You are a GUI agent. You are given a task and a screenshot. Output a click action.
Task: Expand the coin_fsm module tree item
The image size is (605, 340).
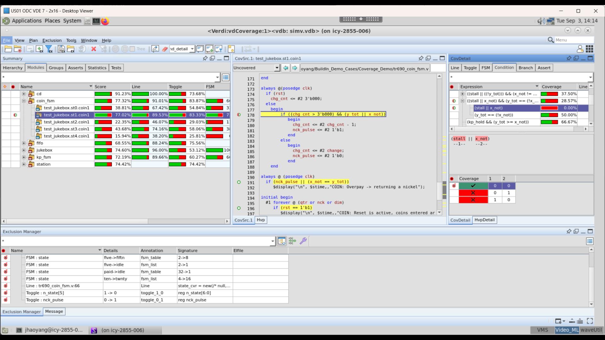click(x=24, y=100)
